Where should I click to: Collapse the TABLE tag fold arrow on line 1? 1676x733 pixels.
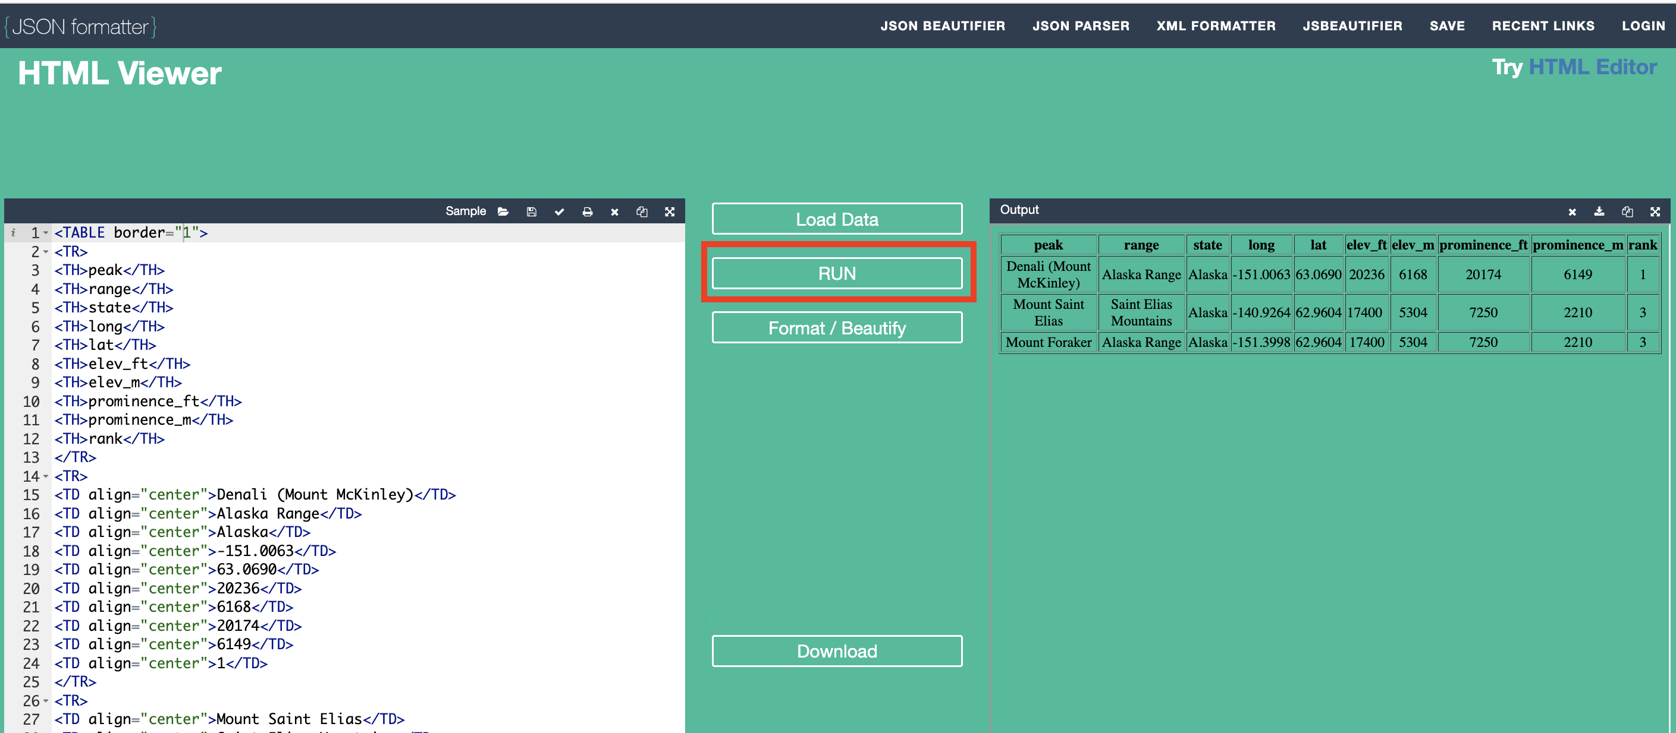point(46,233)
